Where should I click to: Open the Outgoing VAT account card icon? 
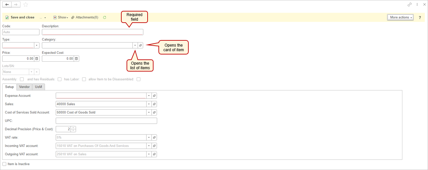[x=154, y=154]
